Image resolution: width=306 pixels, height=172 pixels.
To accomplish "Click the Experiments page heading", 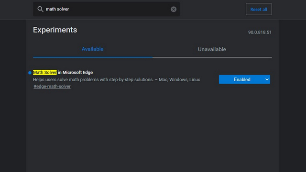I will click(55, 30).
